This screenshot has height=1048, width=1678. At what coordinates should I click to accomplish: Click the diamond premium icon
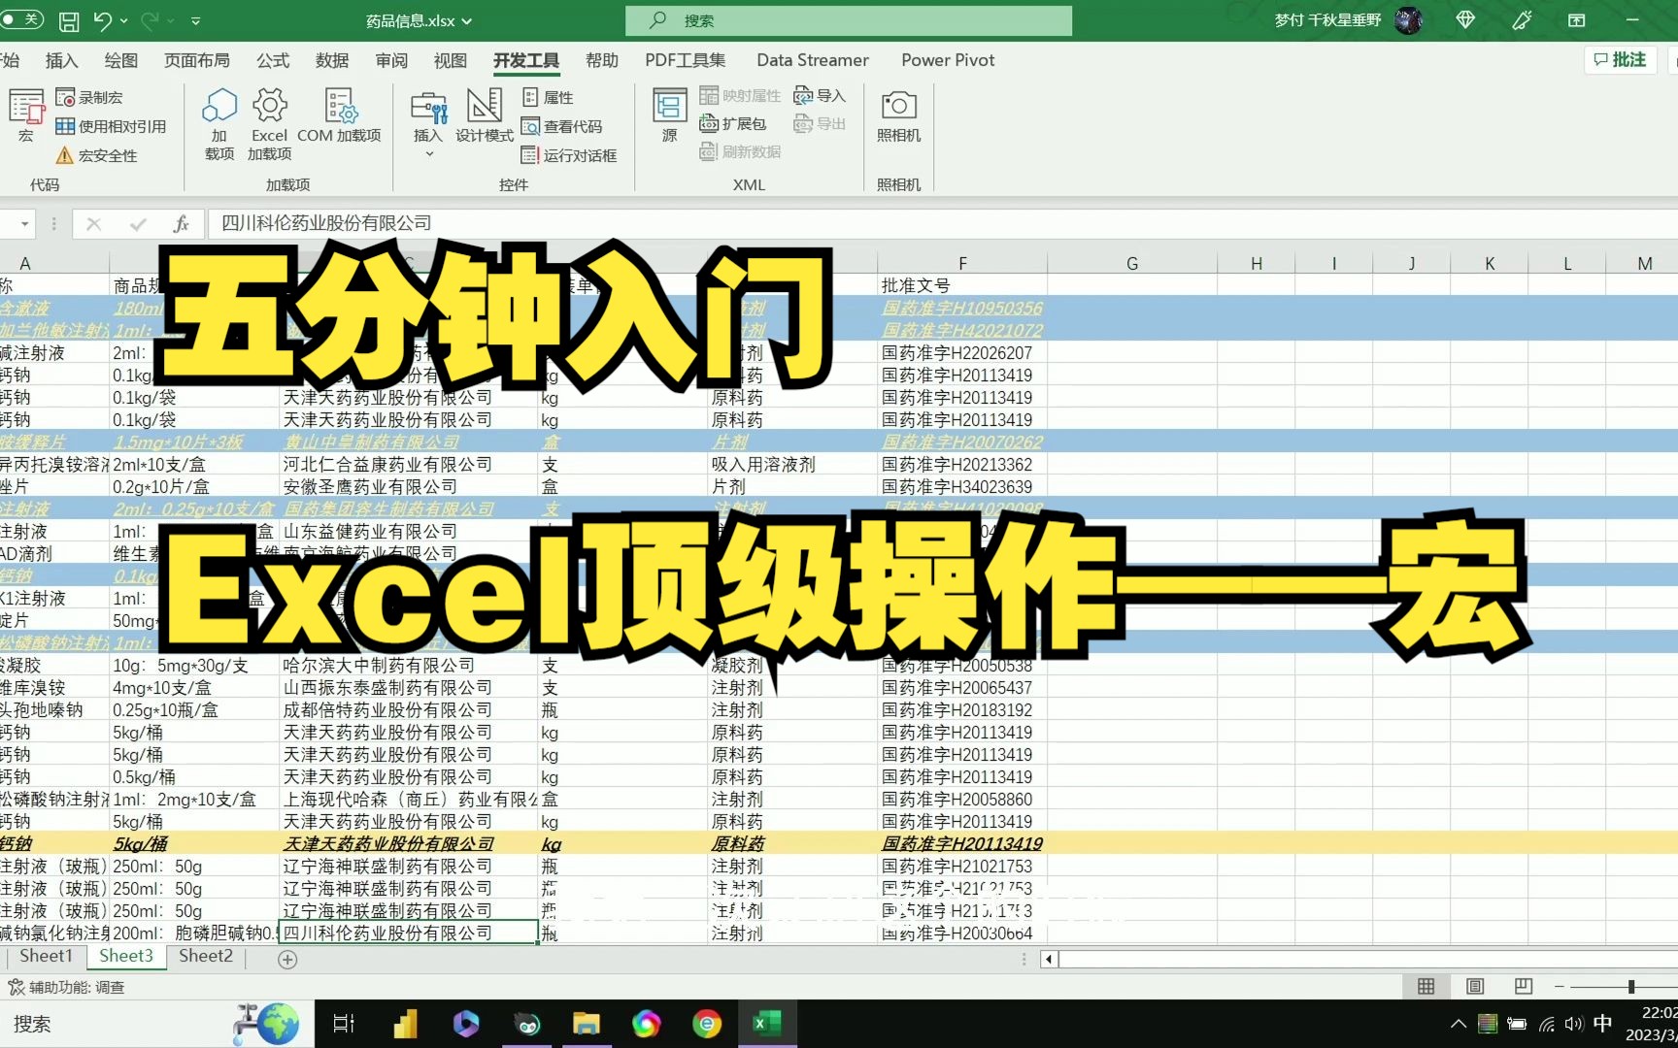[1465, 20]
